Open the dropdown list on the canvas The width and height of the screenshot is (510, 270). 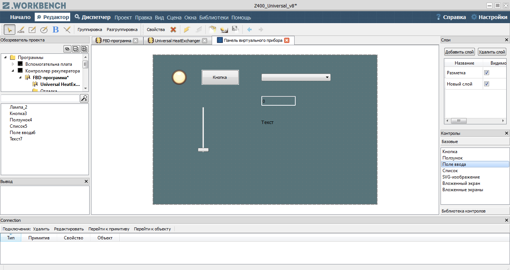click(327, 77)
